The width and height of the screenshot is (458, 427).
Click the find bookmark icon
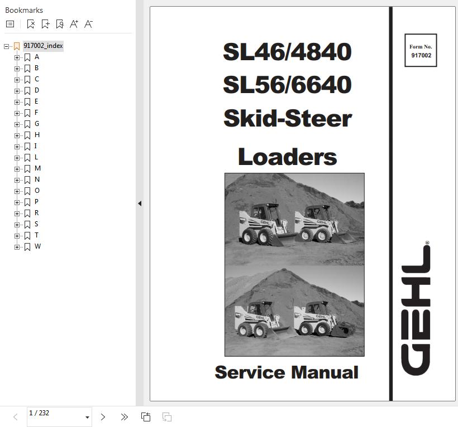pyautogui.click(x=60, y=24)
